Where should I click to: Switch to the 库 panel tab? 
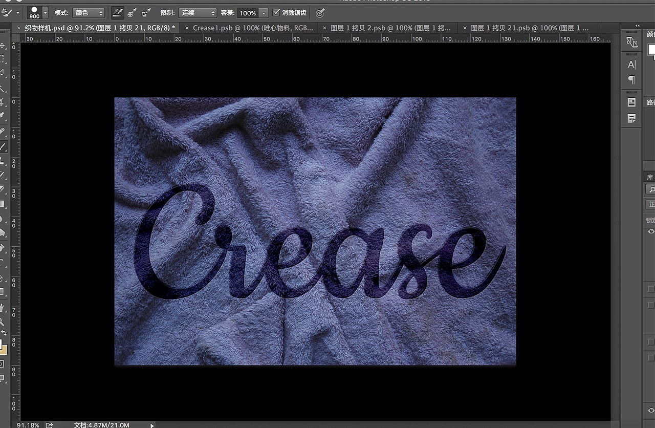pyautogui.click(x=650, y=177)
